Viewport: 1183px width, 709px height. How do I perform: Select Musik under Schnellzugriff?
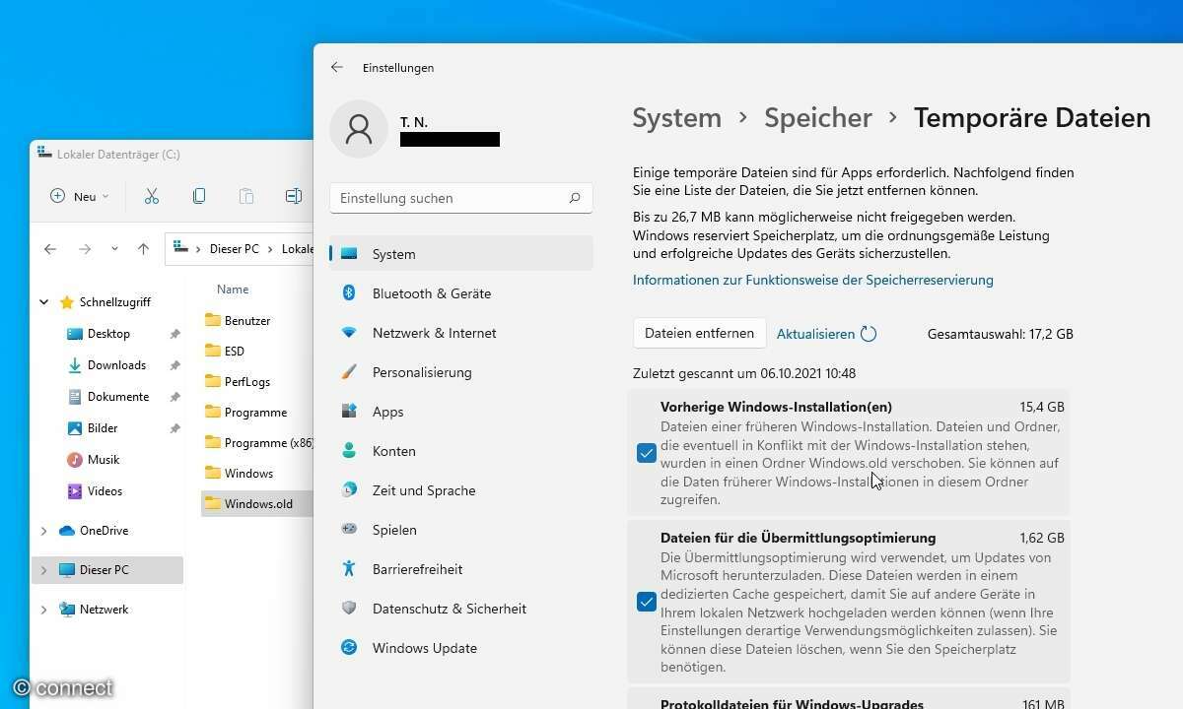(x=104, y=460)
